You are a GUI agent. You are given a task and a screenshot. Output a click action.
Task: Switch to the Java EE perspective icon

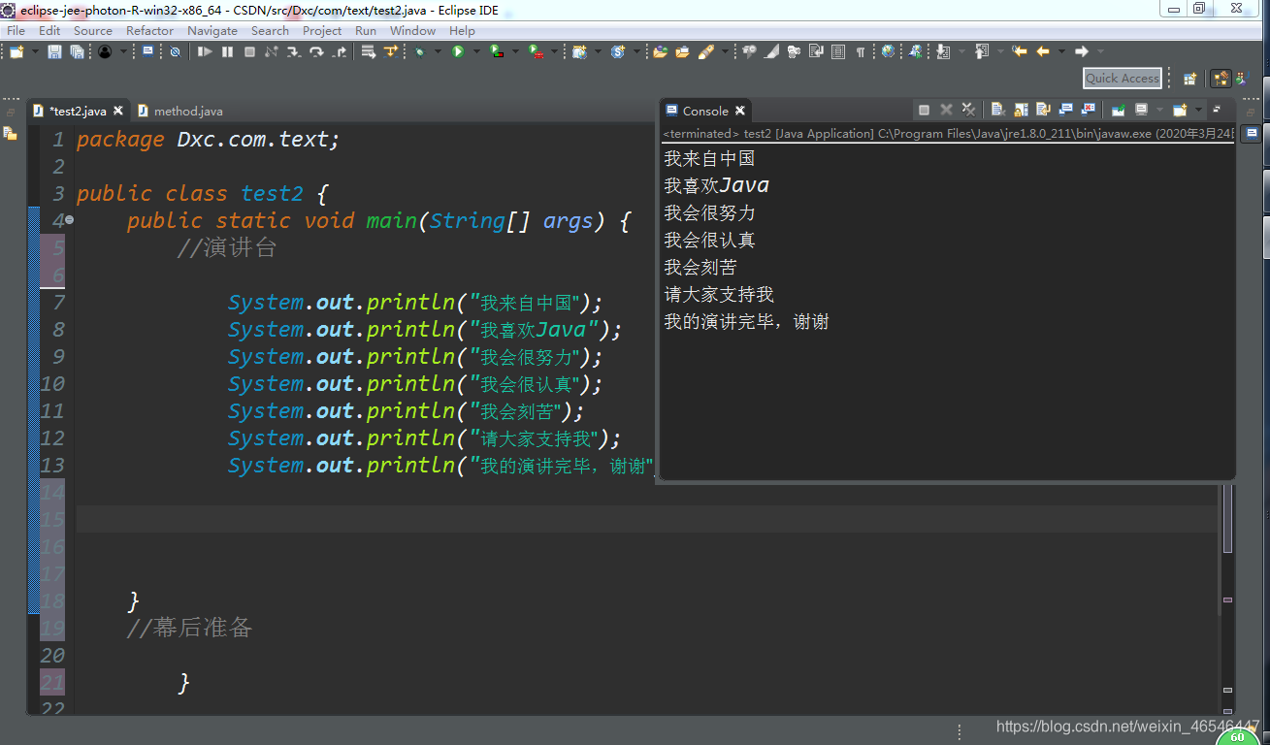click(1221, 79)
